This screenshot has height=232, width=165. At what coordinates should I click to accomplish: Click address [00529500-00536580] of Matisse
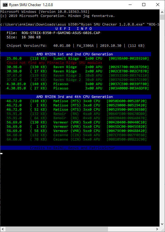point(126,110)
